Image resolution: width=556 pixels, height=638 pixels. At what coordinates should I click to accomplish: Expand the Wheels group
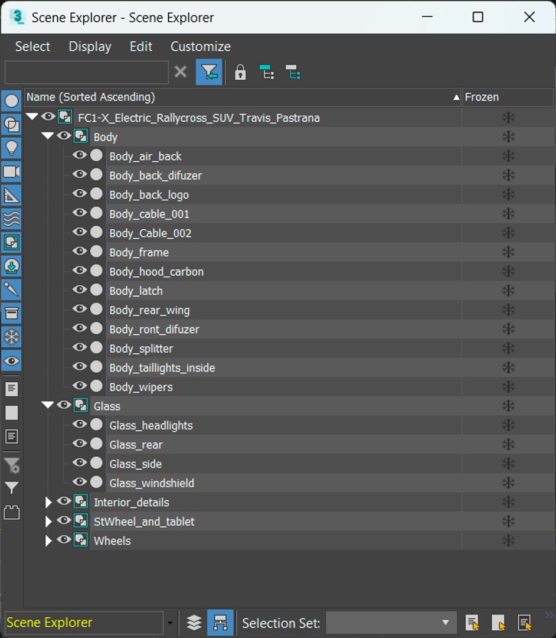coord(48,541)
